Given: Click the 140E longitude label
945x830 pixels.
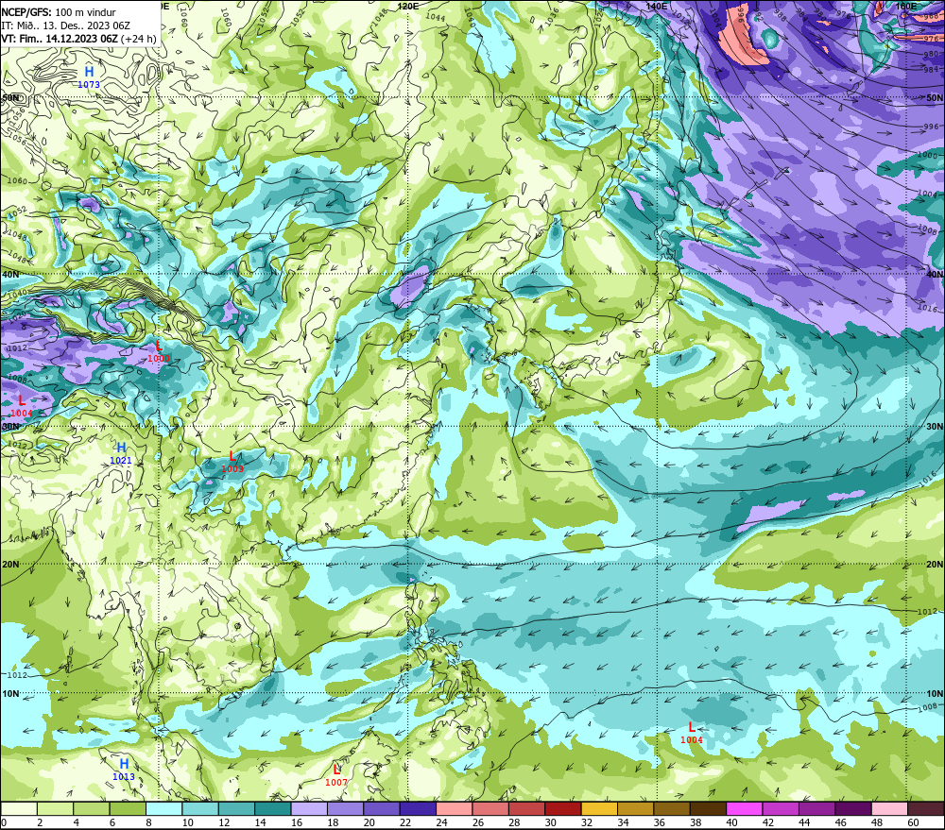Looking at the screenshot, I should pyautogui.click(x=657, y=6).
